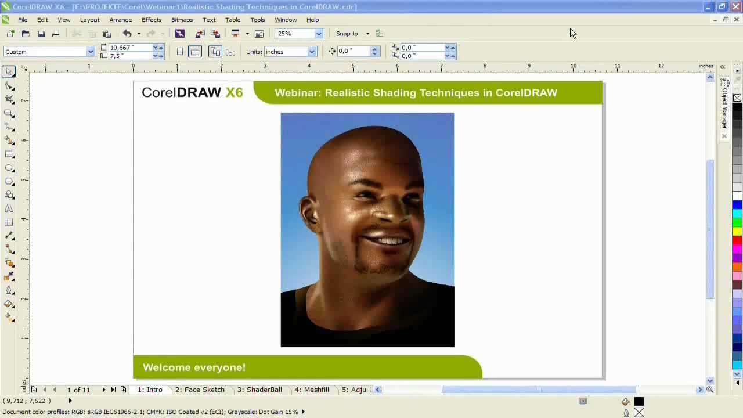Open the Application launcher icon
Viewport: 743px width, 418px height.
click(x=236, y=34)
